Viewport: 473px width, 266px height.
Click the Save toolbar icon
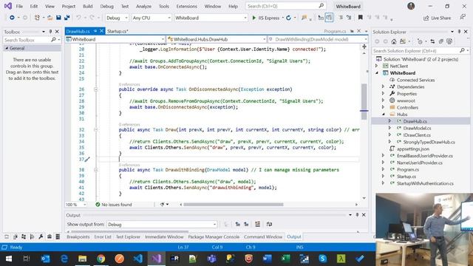tap(58, 18)
